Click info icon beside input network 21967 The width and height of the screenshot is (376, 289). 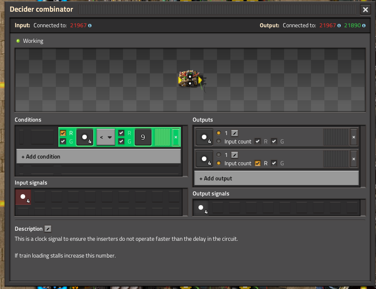pyautogui.click(x=90, y=26)
